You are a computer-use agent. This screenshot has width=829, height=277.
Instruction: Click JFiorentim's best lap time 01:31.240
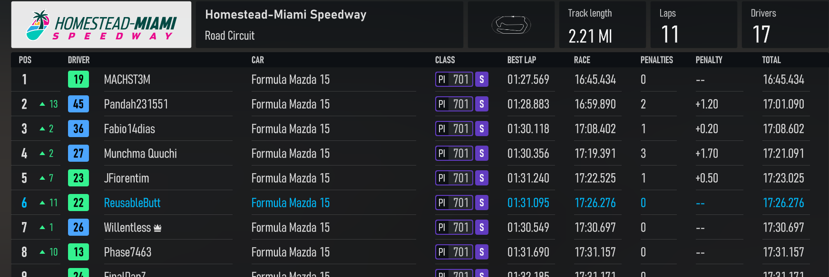[x=528, y=178]
